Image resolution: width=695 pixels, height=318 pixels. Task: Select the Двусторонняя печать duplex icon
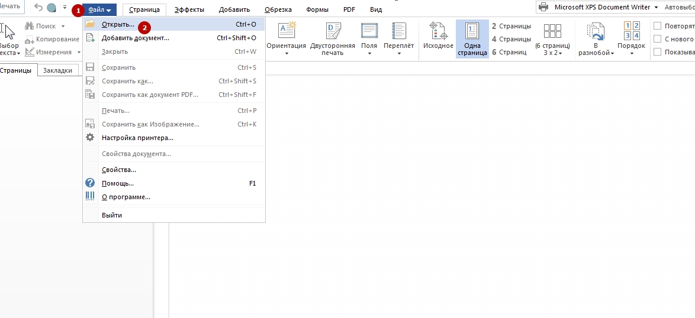(x=333, y=31)
